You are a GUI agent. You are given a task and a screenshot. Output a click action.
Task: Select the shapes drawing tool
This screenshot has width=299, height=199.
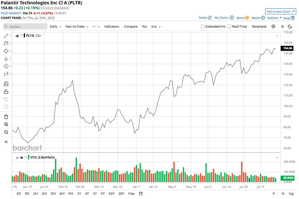coord(6,51)
